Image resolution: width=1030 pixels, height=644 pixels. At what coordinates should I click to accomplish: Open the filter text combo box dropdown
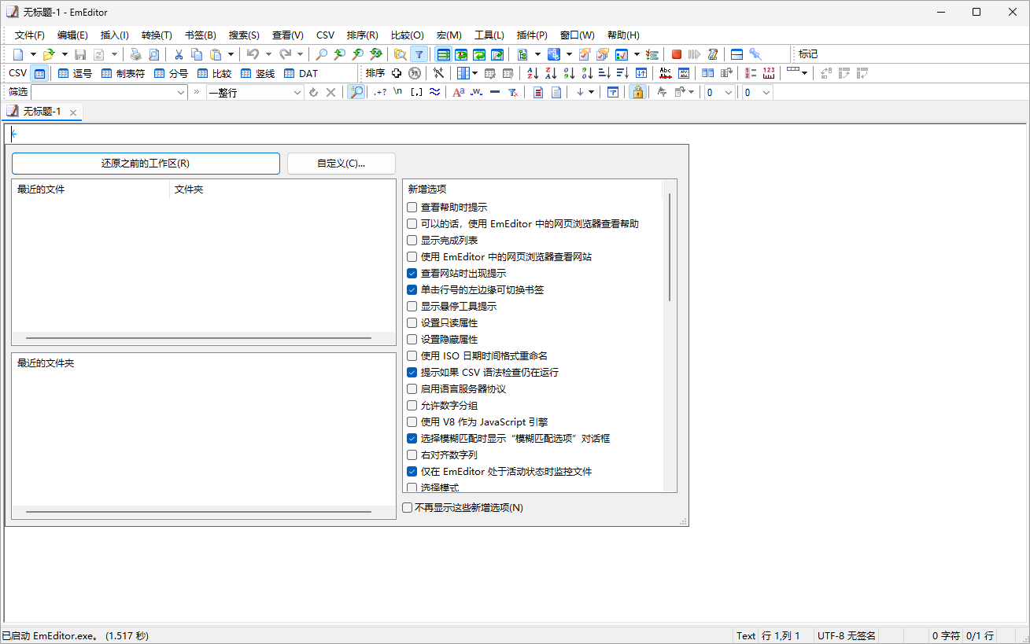tap(180, 92)
